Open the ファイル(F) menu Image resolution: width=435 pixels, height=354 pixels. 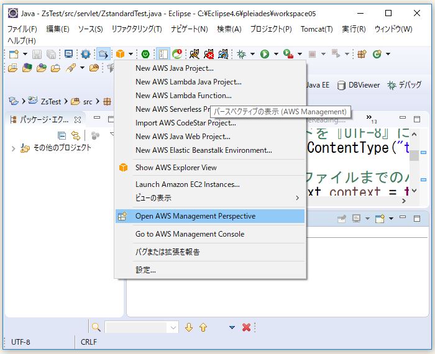point(22,29)
